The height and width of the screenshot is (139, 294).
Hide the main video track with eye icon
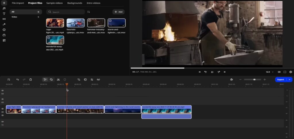pyautogui.click(x=3, y=109)
